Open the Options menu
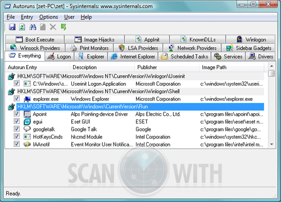Image resolution: width=281 pixels, height=202 pixels. [48, 17]
